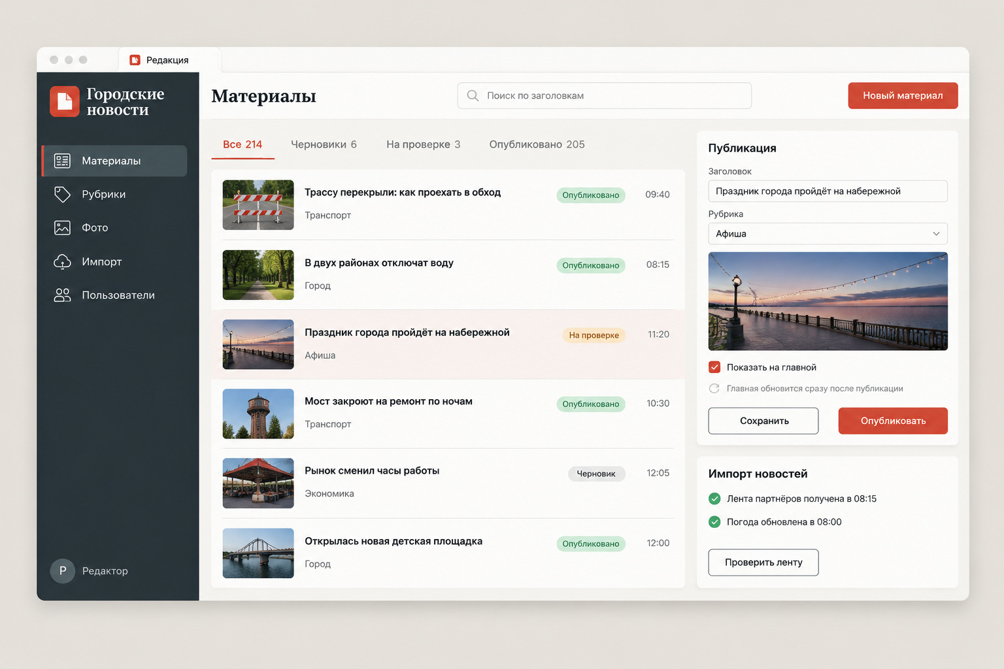Uncheck Показать на главной checkbox
This screenshot has height=669, width=1004.
[x=714, y=367]
